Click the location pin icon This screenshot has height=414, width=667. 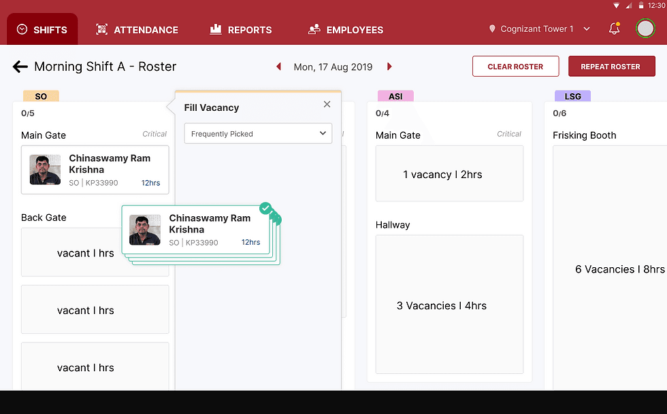(492, 29)
